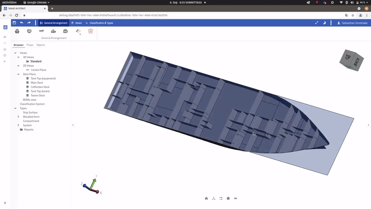The width and height of the screenshot is (371, 209).
Task: Open the Tween Deck plan
Action: 38,96
